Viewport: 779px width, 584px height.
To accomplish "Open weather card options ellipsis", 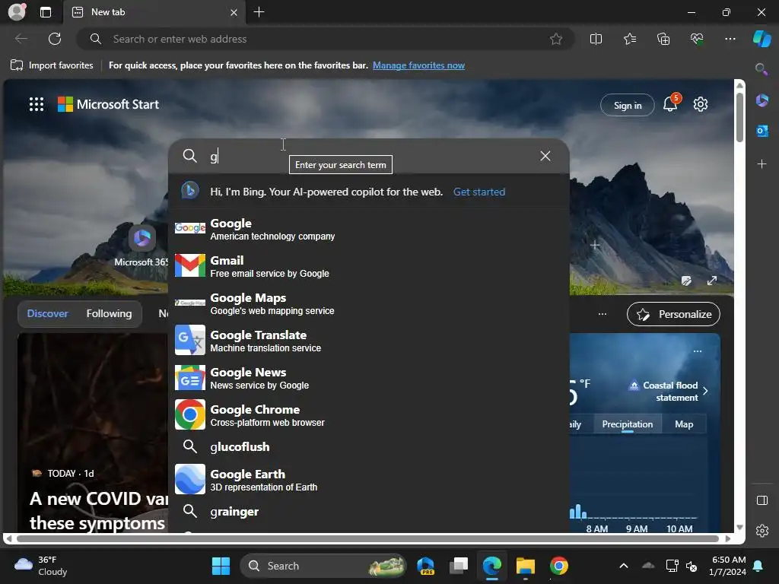I will pyautogui.click(x=698, y=351).
